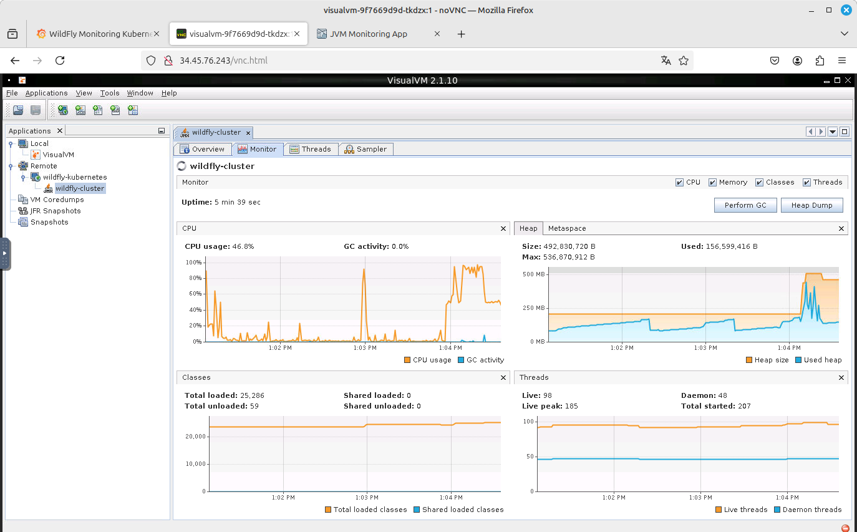Collapse the wildfly-kubernetes tree node
This screenshot has width=857, height=532.
click(23, 178)
